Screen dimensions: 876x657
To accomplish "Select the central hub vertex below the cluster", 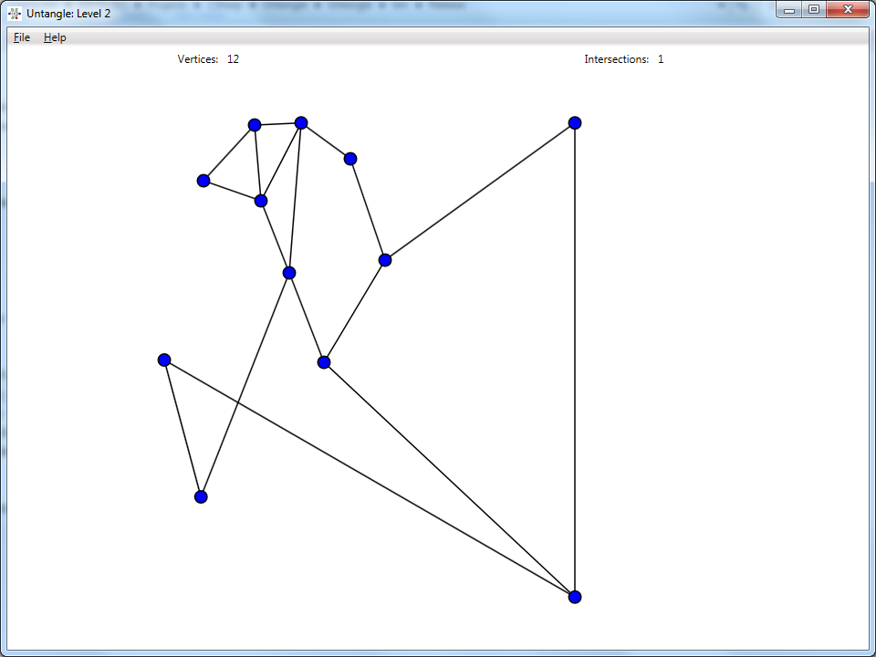I will [x=290, y=272].
